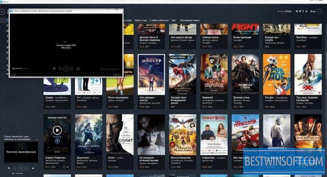Click Яна+Янко title
327x177 pixels.
pyautogui.click(x=301, y=38)
